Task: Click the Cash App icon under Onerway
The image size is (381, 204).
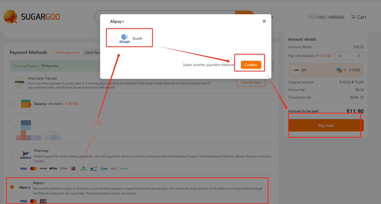Action: point(83,169)
